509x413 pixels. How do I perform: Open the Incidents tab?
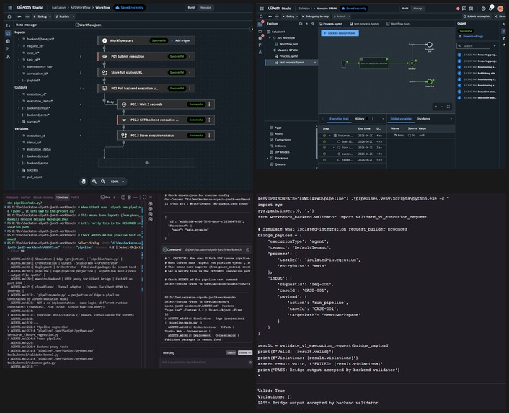pos(423,119)
